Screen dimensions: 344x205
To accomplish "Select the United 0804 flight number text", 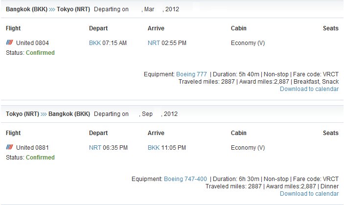I will pyautogui.click(x=32, y=43).
